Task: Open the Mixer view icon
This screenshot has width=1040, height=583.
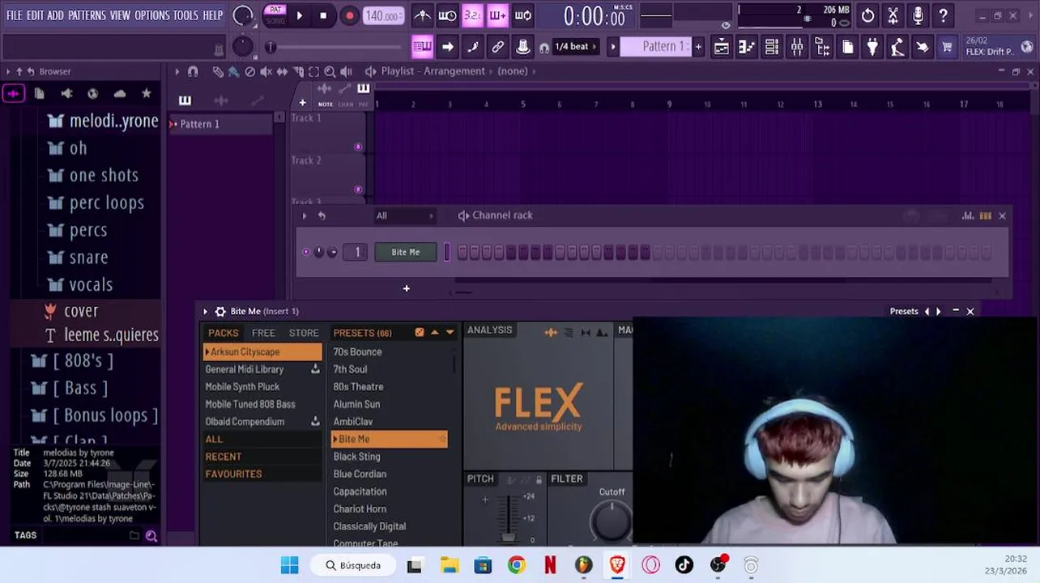Action: point(797,47)
